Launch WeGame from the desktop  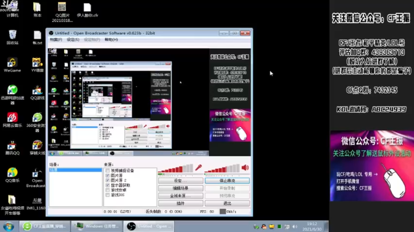[x=12, y=64]
